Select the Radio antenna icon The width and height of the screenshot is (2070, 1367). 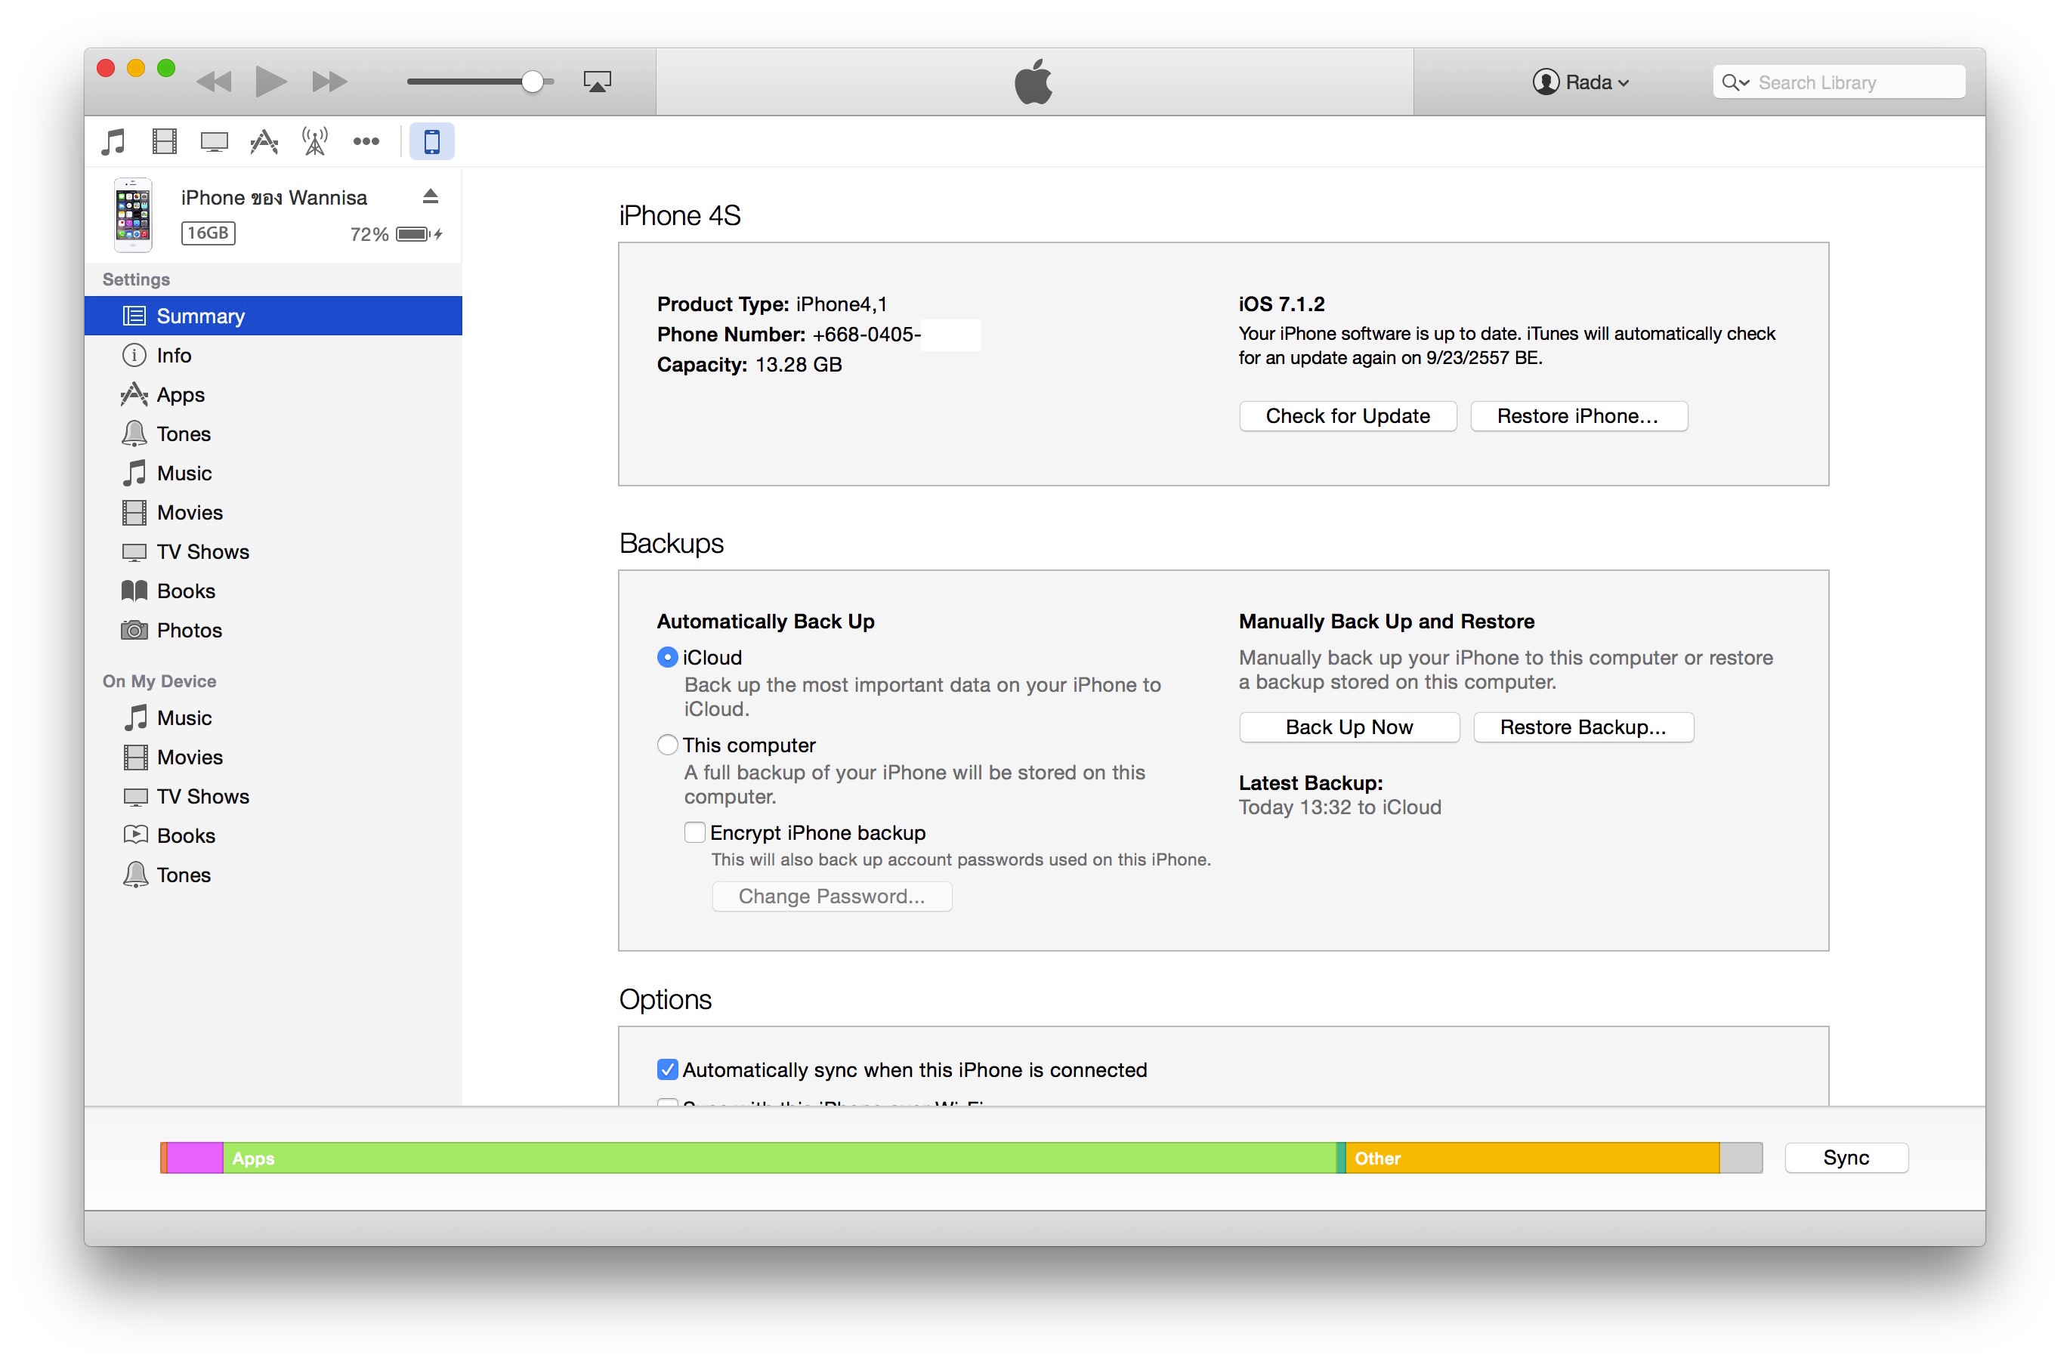pyautogui.click(x=313, y=140)
